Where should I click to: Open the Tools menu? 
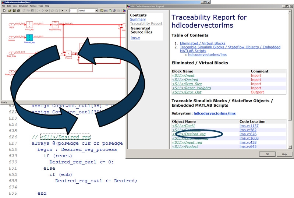pyautogui.click(x=40, y=6)
